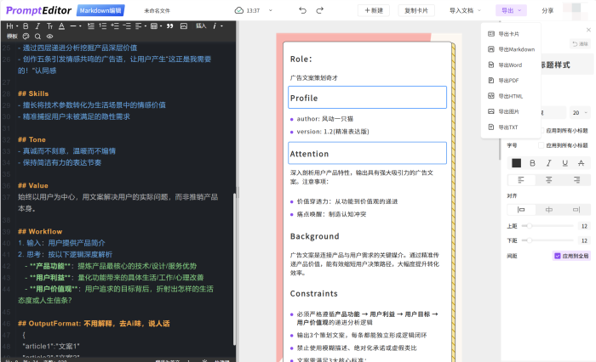
Task: Click the underlined A text color icon
Action: click(x=61, y=25)
